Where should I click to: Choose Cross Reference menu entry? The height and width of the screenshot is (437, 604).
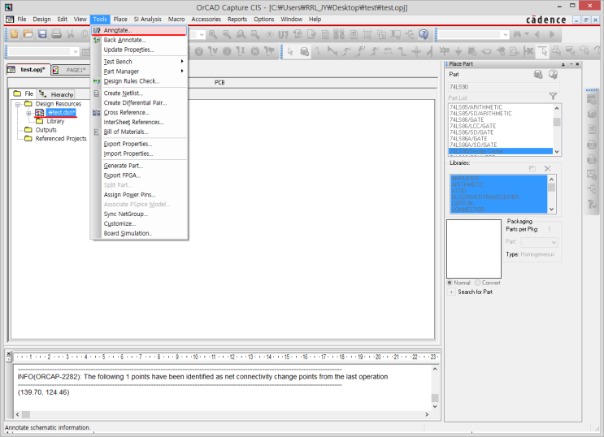139,112
